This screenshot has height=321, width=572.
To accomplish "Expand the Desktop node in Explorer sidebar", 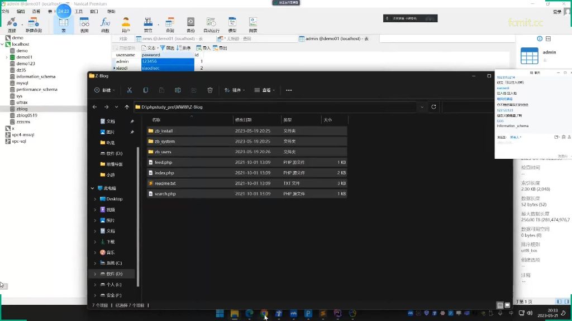I will tap(95, 199).
